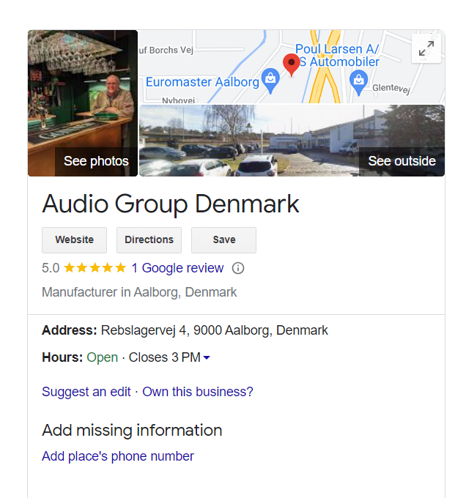Expand opening hours dropdown arrow

(207, 357)
